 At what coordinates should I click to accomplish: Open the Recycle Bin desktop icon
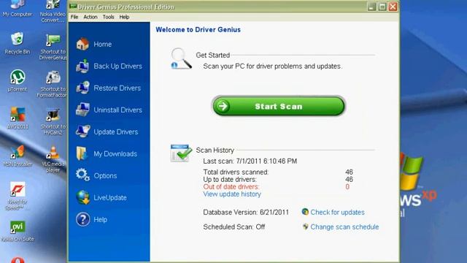[x=18, y=44]
